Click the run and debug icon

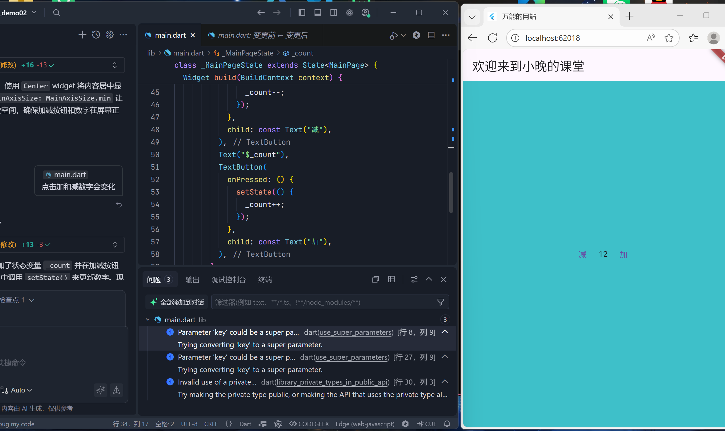[394, 35]
